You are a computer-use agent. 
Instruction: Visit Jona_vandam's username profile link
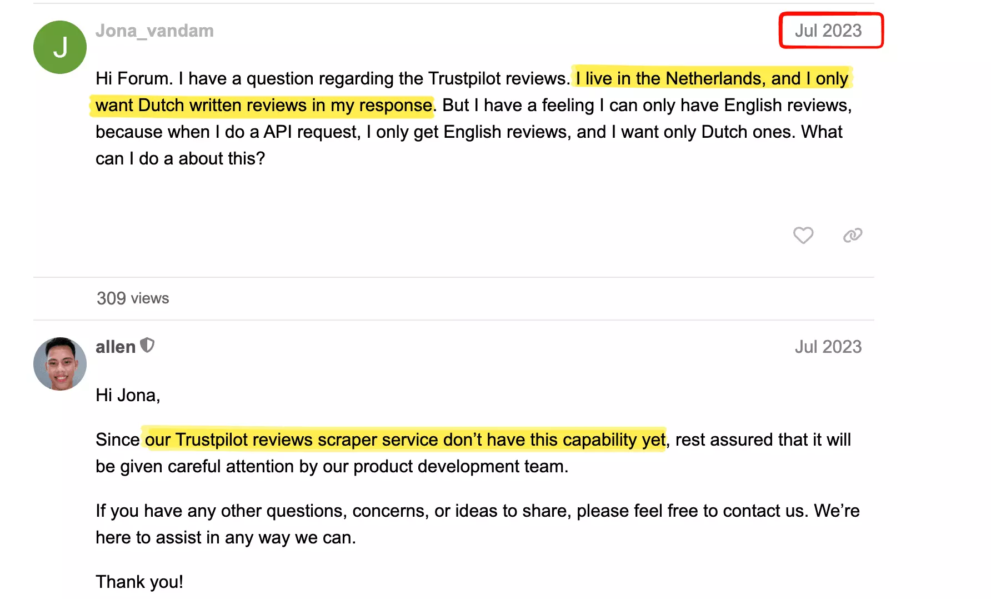point(154,31)
